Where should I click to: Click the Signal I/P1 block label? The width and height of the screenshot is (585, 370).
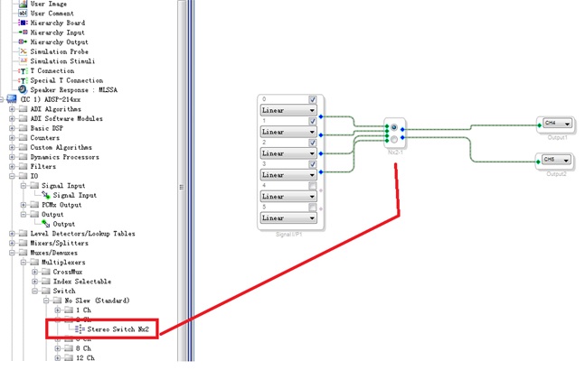pos(288,235)
